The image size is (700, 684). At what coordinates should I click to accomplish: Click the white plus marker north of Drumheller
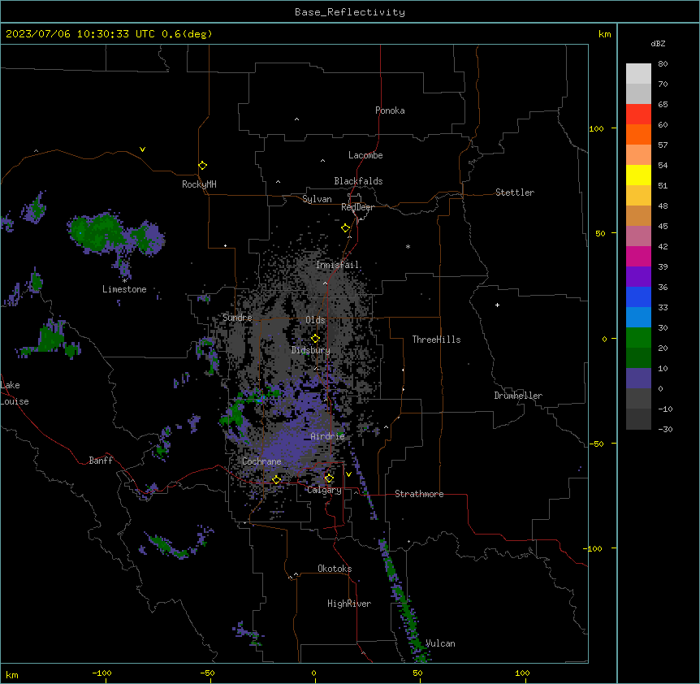pyautogui.click(x=497, y=305)
